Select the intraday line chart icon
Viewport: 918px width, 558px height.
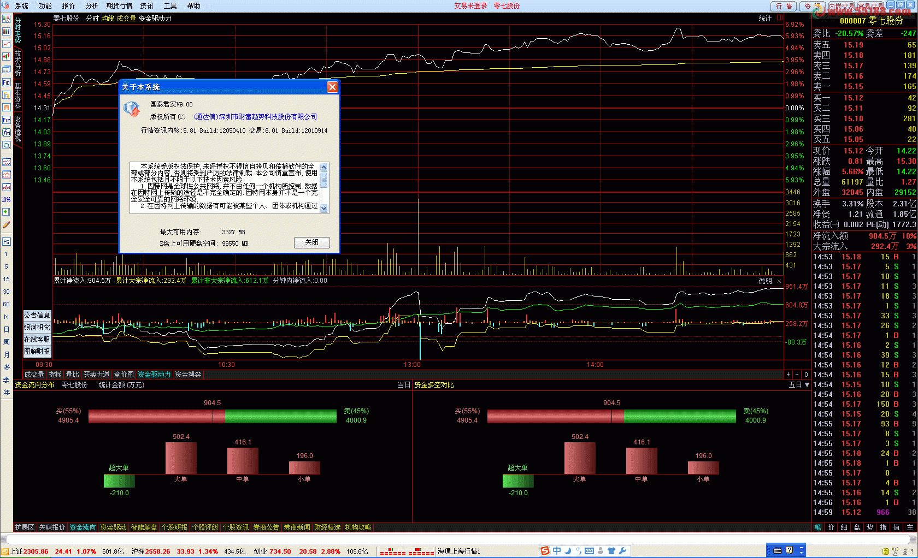coord(7,44)
